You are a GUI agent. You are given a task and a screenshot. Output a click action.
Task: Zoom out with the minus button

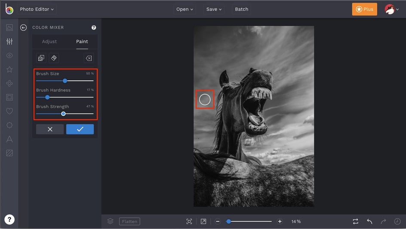218,222
